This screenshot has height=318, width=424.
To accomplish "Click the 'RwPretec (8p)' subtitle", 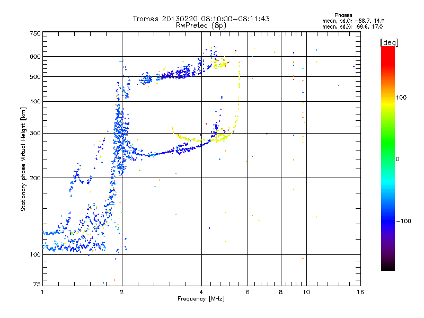I will [201, 25].
